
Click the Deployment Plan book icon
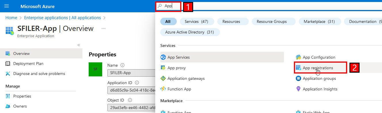pos(8,64)
